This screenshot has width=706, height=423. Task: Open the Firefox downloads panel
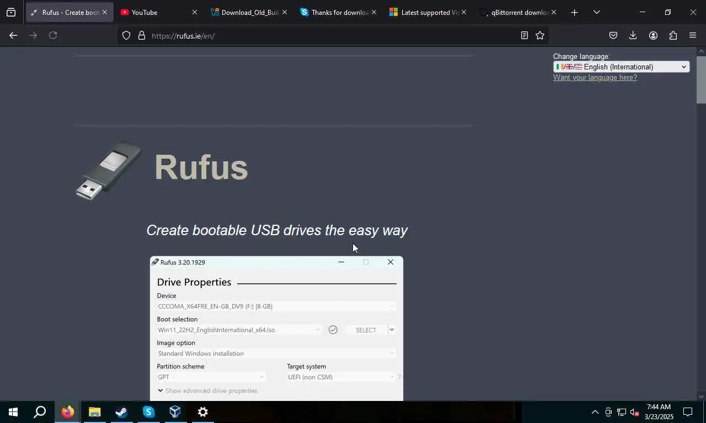click(x=633, y=35)
